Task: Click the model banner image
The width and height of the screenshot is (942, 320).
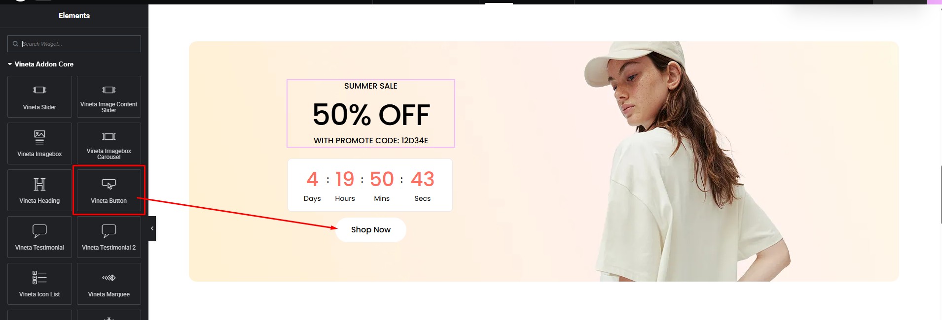Action: [686, 161]
